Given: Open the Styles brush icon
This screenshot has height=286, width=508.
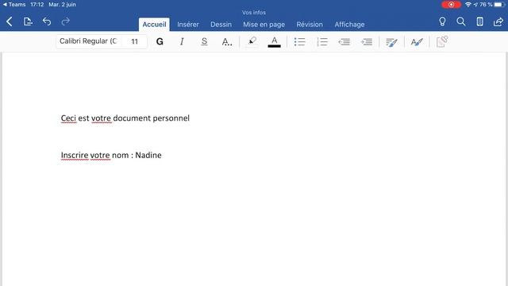Looking at the screenshot, I should tap(417, 42).
